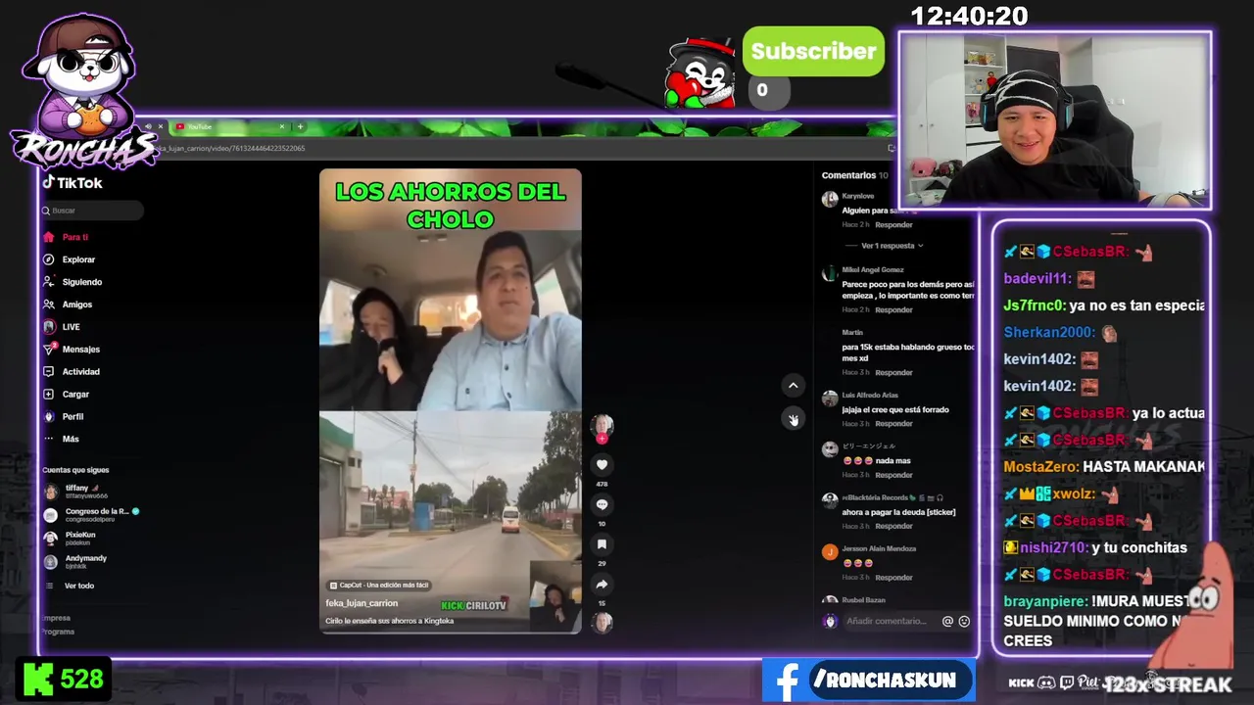The width and height of the screenshot is (1254, 705).
Task: Like the video with the heart icon
Action: point(602,464)
